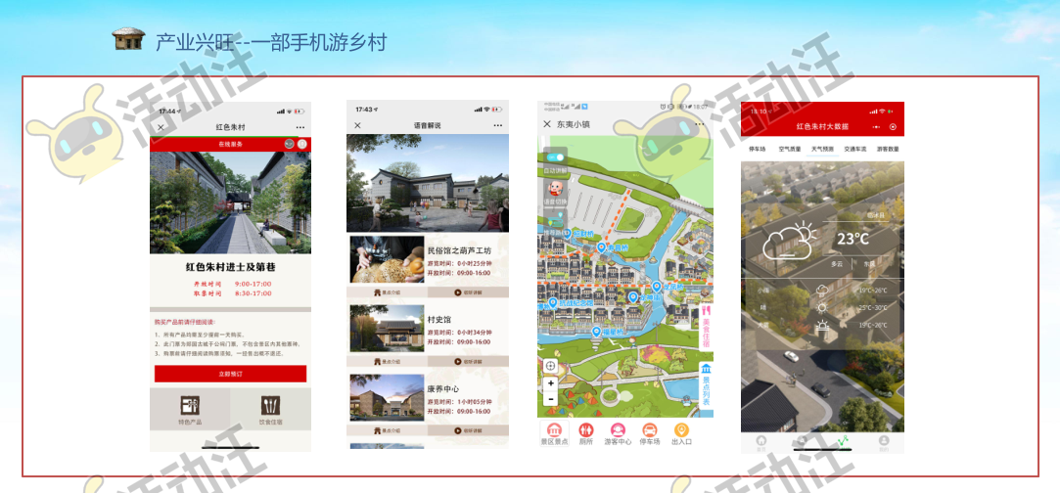
Task: Show 停车场 parking lots on map
Action: click(650, 430)
